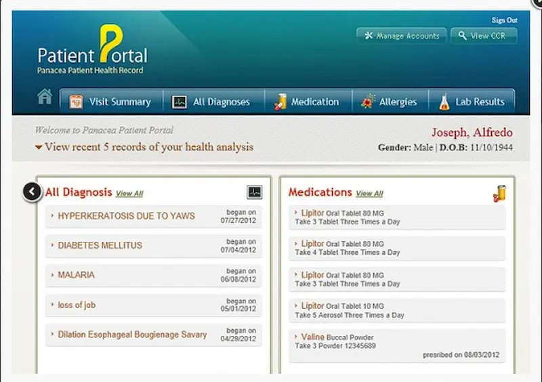Expand the MALARIA row arrow
The width and height of the screenshot is (542, 382).
[52, 275]
